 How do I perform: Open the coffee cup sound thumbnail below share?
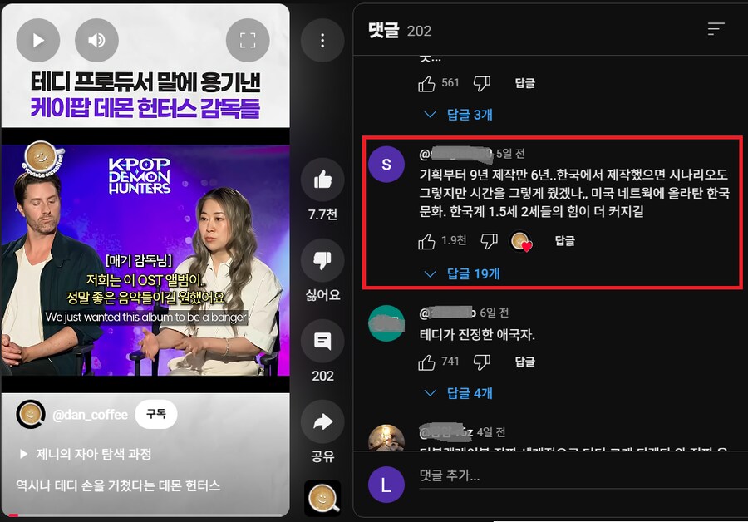(x=323, y=498)
